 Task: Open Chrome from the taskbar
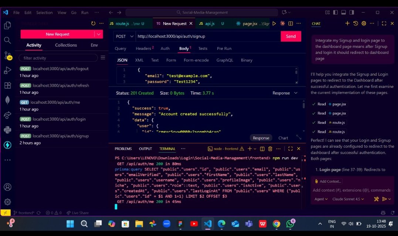click(276, 223)
